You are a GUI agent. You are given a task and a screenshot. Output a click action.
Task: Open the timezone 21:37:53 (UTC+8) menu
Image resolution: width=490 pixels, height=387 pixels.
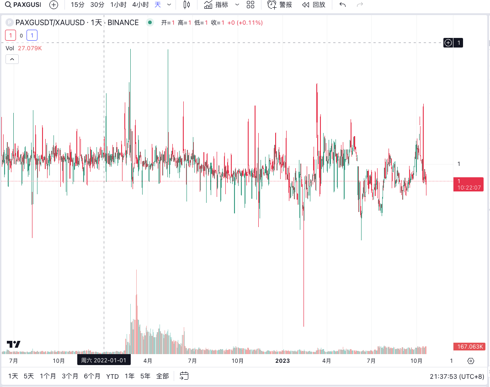pos(457,376)
